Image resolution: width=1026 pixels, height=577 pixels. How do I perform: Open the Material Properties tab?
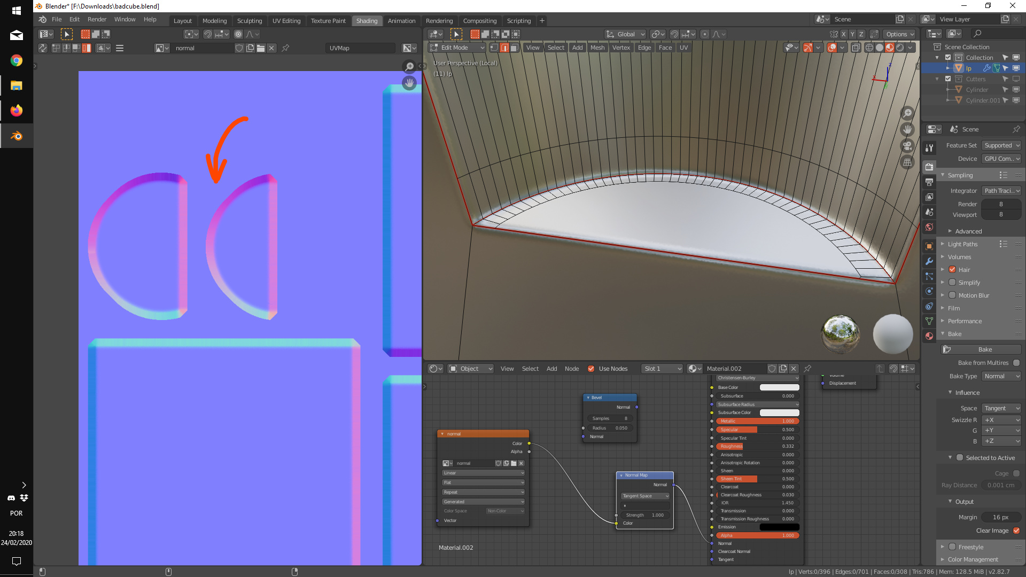coord(929,336)
